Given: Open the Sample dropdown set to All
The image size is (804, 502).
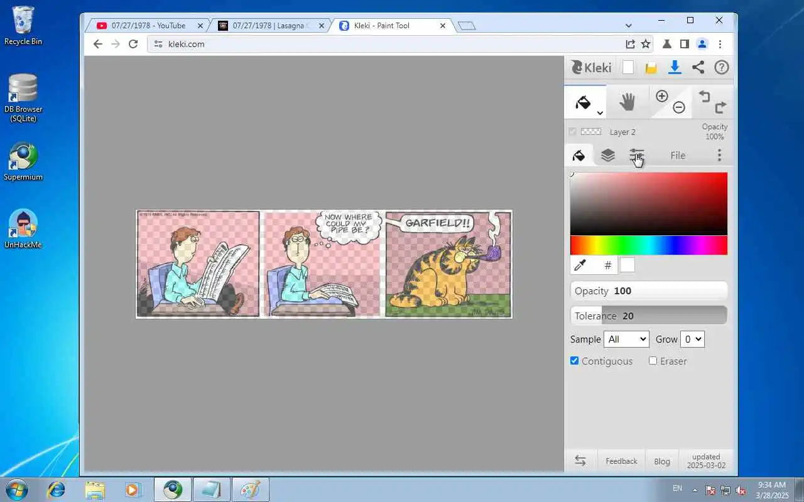Looking at the screenshot, I should point(626,339).
